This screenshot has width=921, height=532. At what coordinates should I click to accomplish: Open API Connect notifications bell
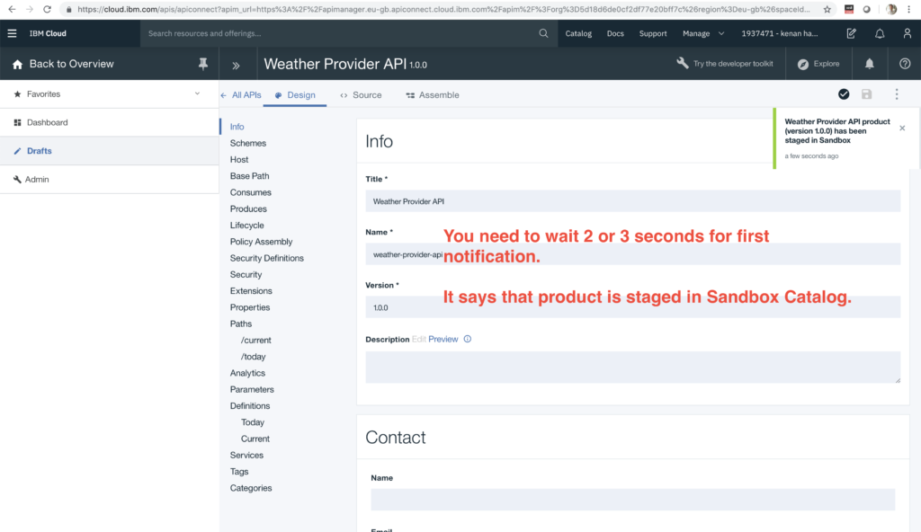(x=870, y=64)
